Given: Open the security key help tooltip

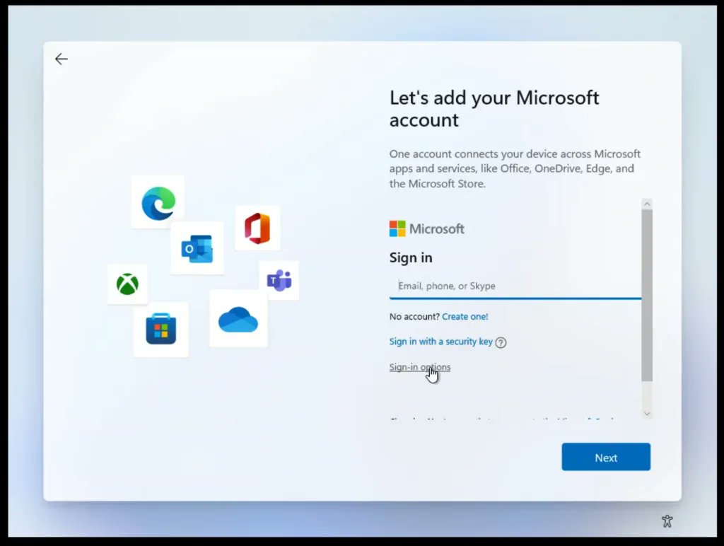Looking at the screenshot, I should click(x=501, y=342).
